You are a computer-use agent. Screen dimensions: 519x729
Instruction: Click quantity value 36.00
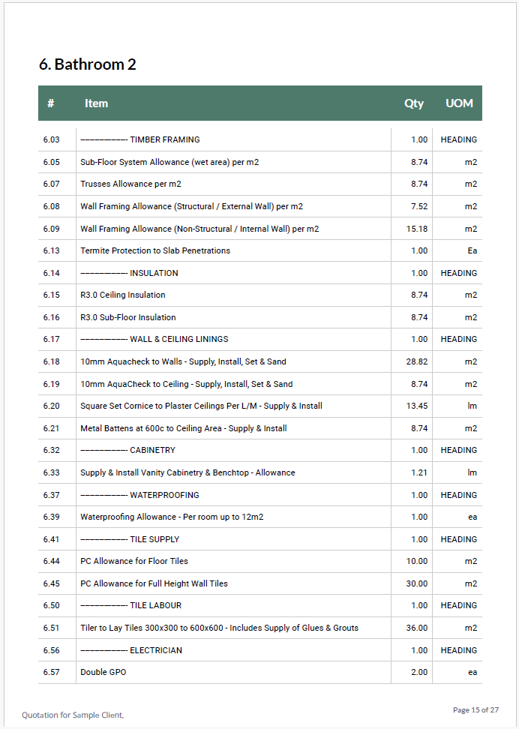pyautogui.click(x=417, y=628)
